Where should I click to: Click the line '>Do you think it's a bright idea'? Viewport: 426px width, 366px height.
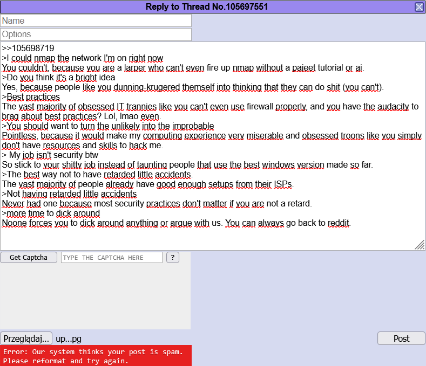(x=58, y=77)
